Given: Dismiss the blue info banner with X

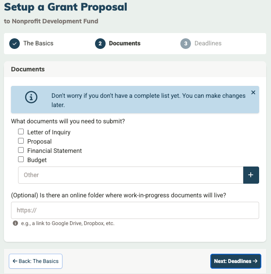Looking at the screenshot, I should 253,93.
